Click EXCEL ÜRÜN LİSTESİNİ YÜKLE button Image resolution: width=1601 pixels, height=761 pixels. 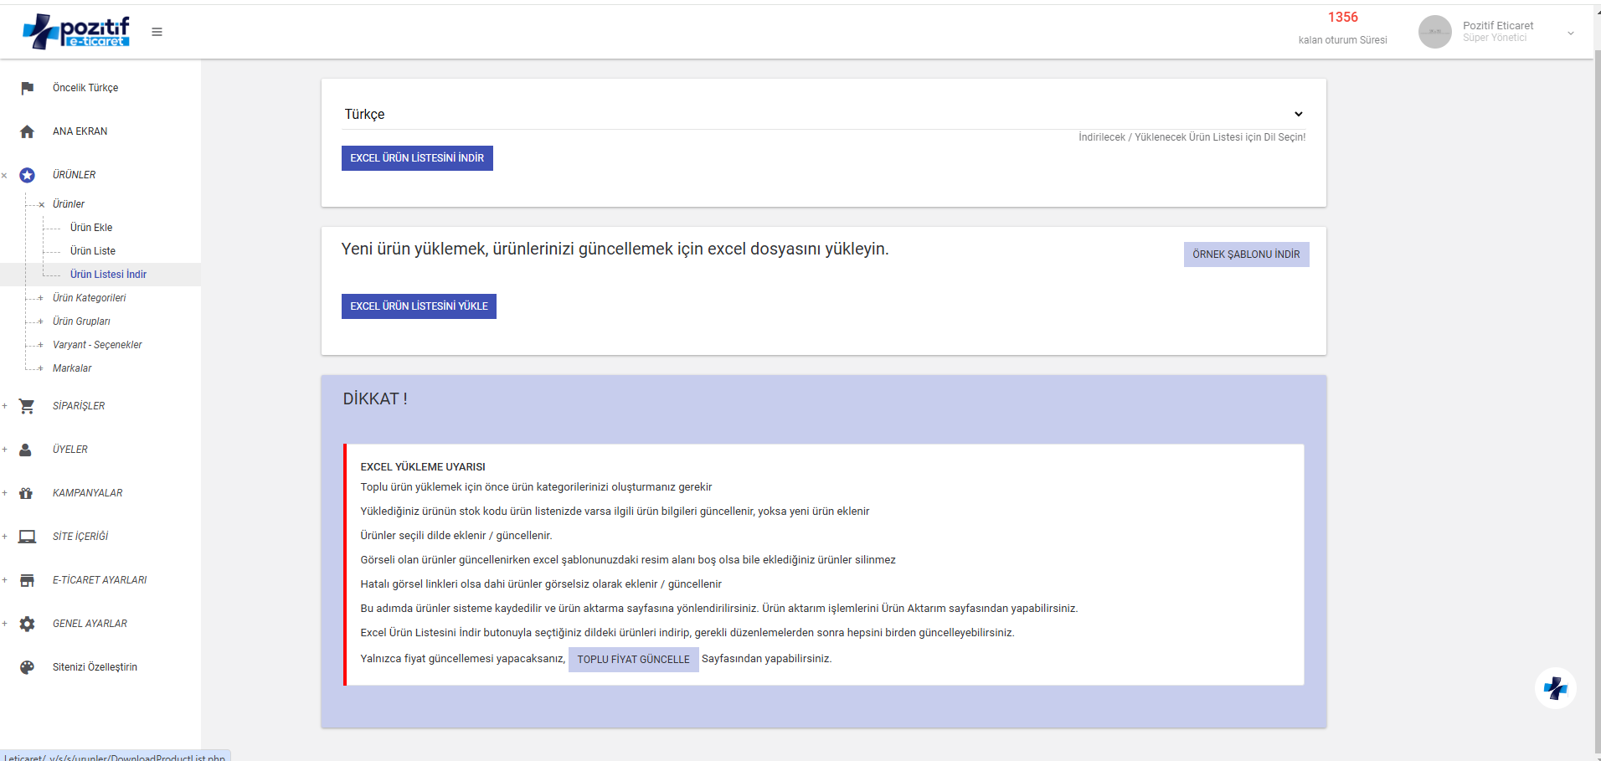(419, 306)
